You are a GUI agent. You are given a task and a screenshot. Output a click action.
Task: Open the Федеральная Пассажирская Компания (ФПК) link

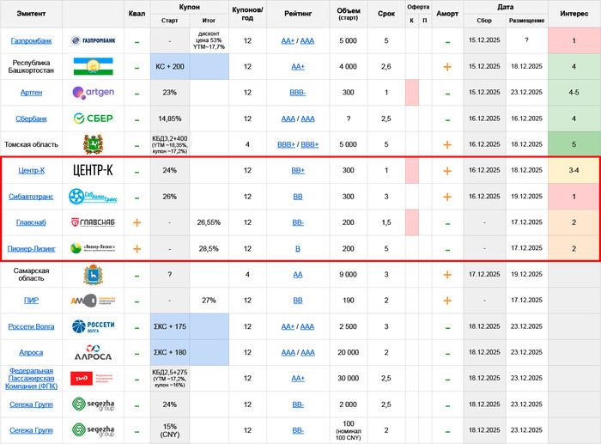(x=31, y=378)
